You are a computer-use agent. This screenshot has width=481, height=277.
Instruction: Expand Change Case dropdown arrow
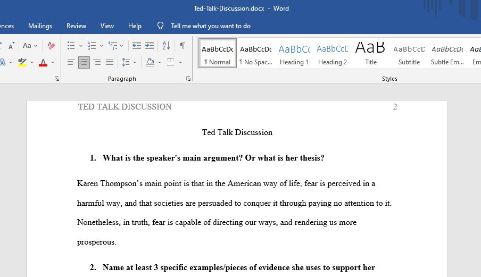[x=36, y=46]
